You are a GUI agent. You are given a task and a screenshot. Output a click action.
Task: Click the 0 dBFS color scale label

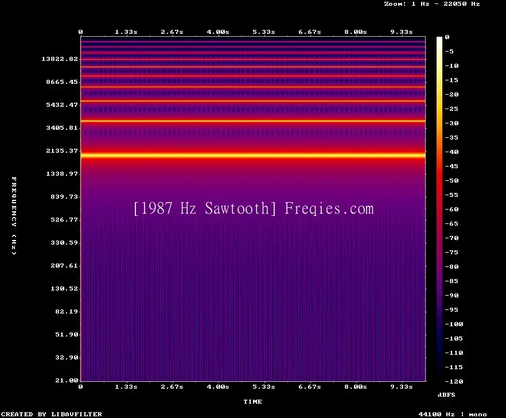(x=447, y=37)
